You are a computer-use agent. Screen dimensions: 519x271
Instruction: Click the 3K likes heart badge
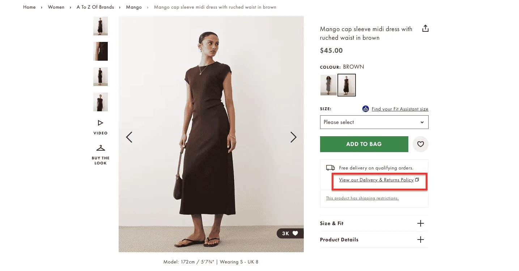[289, 233]
